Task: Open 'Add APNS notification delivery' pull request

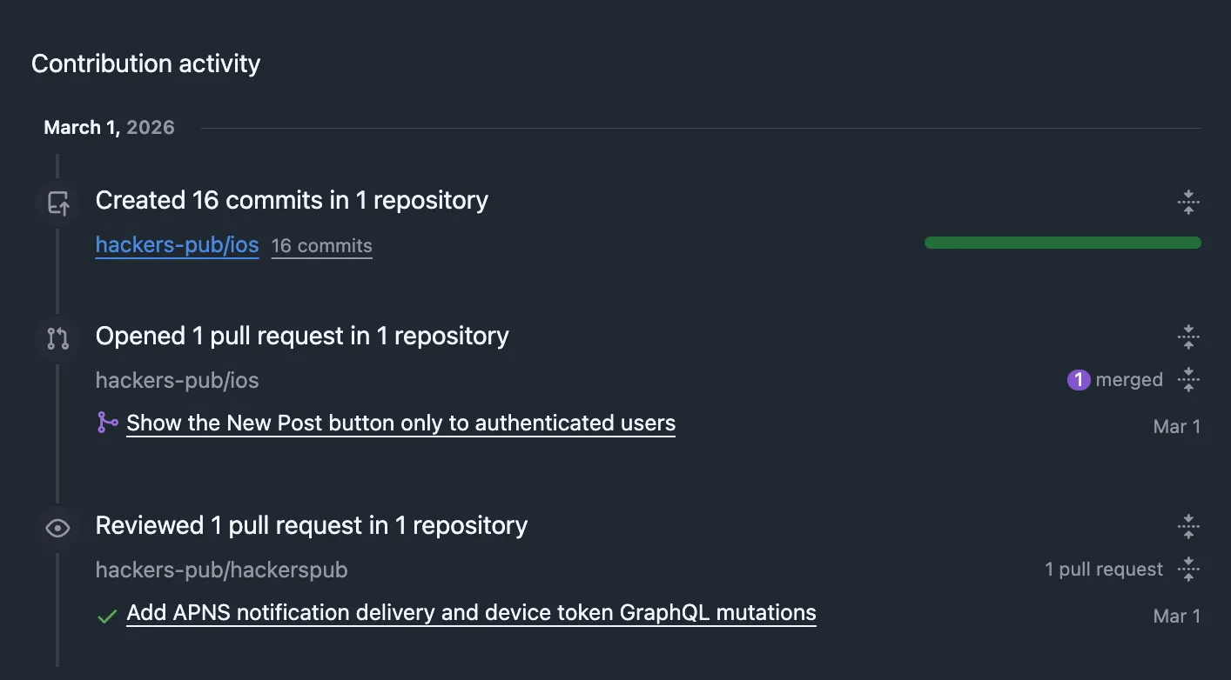Action: [x=471, y=613]
